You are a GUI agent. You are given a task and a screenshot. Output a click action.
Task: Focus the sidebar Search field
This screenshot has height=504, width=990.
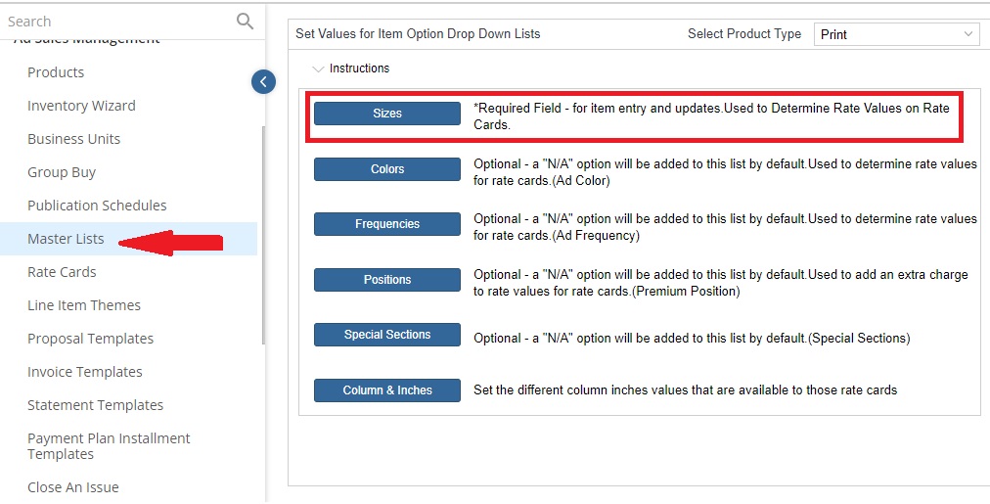[x=120, y=22]
